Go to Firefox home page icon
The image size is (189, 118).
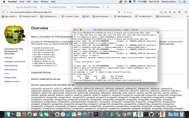pos(174,12)
